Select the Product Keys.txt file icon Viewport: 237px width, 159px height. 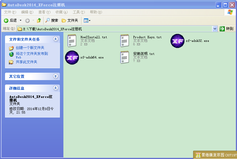pyautogui.click(x=125, y=41)
